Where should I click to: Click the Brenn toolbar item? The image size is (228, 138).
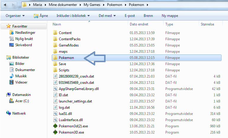(x=148, y=15)
